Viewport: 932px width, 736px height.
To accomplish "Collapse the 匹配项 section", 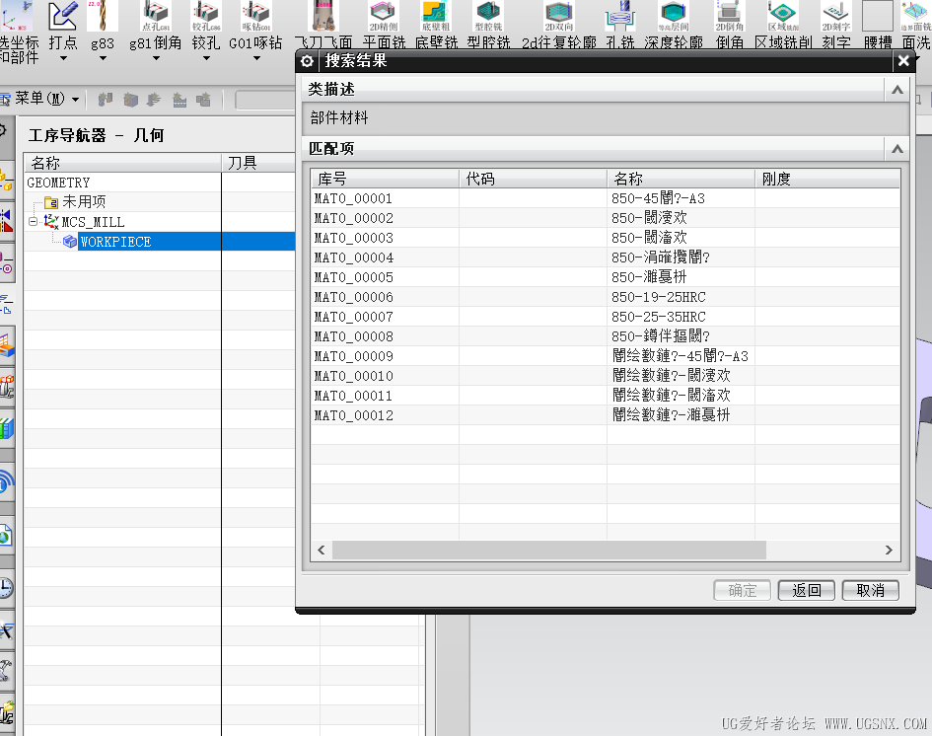I will [897, 149].
